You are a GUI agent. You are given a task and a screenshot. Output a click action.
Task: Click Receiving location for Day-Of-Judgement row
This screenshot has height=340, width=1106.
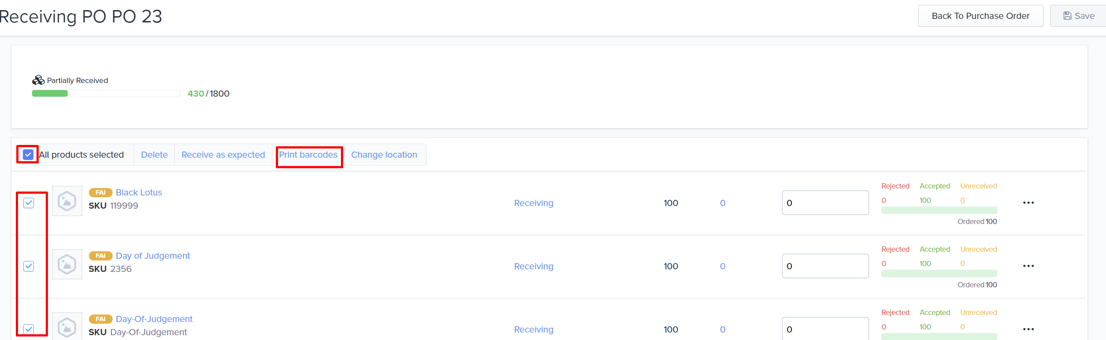pyautogui.click(x=534, y=329)
